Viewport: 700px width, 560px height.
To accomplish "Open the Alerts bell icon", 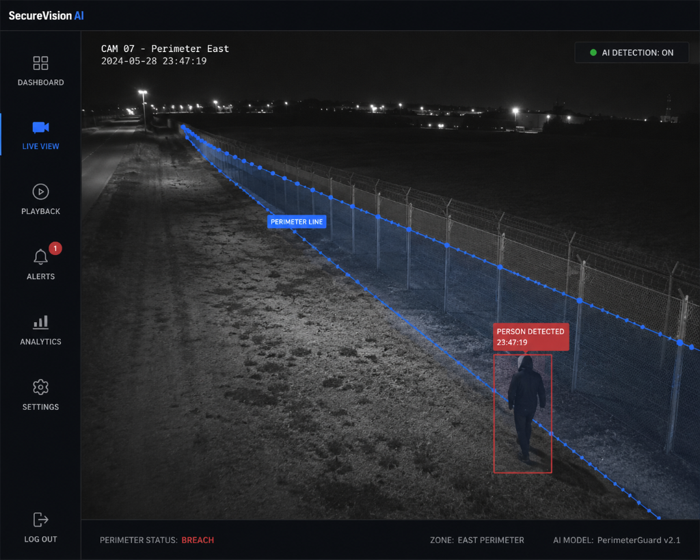I will pos(40,257).
